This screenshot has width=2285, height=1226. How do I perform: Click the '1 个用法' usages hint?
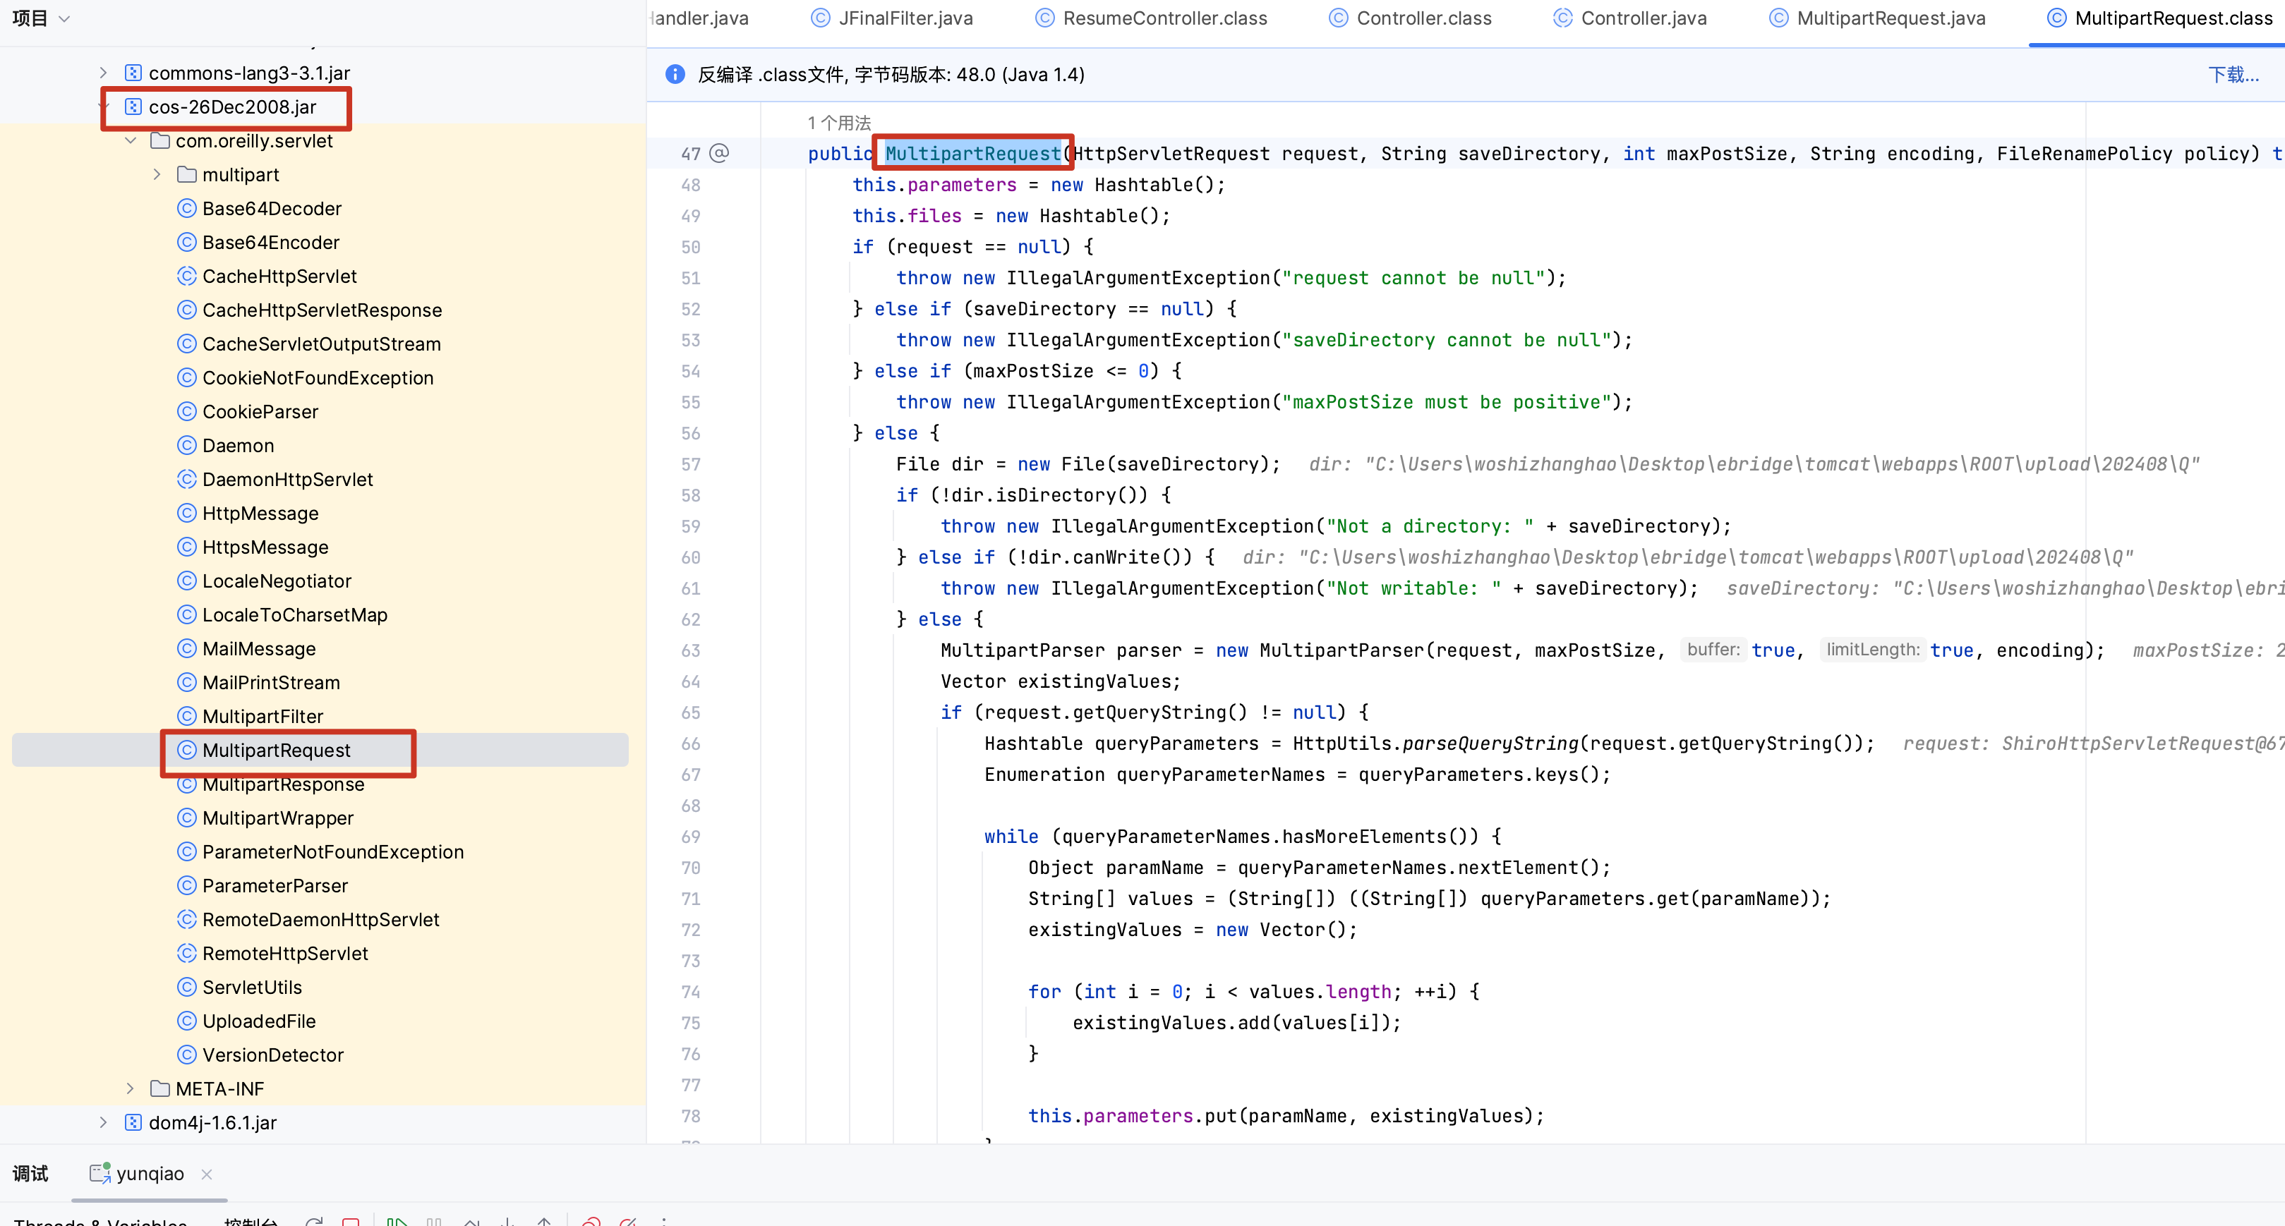pos(838,122)
